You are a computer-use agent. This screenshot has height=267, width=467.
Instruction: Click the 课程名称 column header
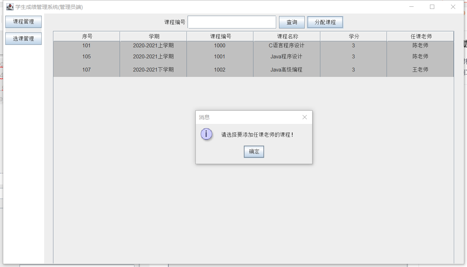pyautogui.click(x=287, y=36)
